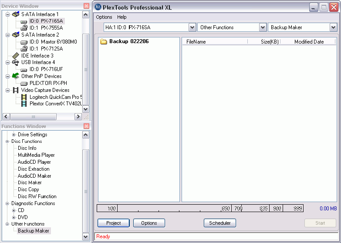The width and height of the screenshot is (341, 243).
Task: Expand the Drive Settings node
Action: point(14,135)
